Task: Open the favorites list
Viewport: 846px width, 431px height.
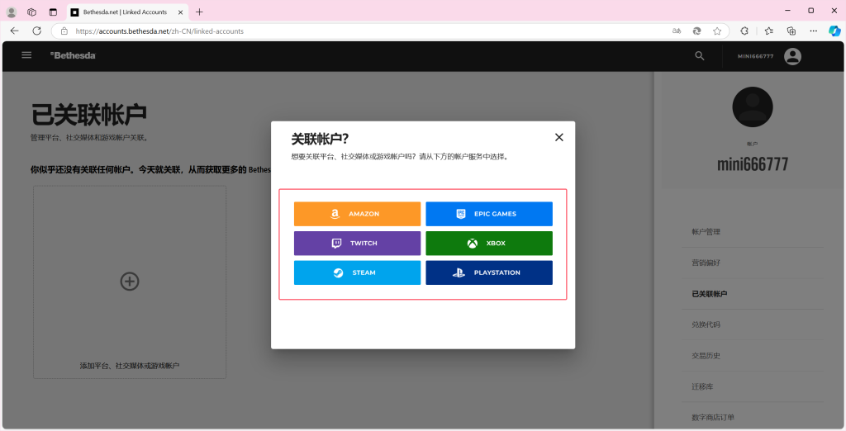Action: click(769, 31)
